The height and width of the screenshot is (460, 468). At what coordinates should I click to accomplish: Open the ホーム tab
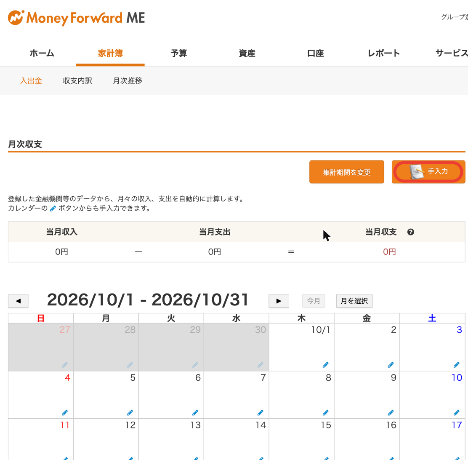click(42, 53)
